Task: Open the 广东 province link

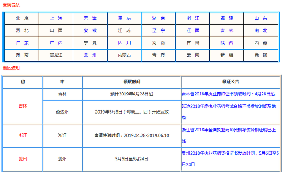Action: (22, 43)
